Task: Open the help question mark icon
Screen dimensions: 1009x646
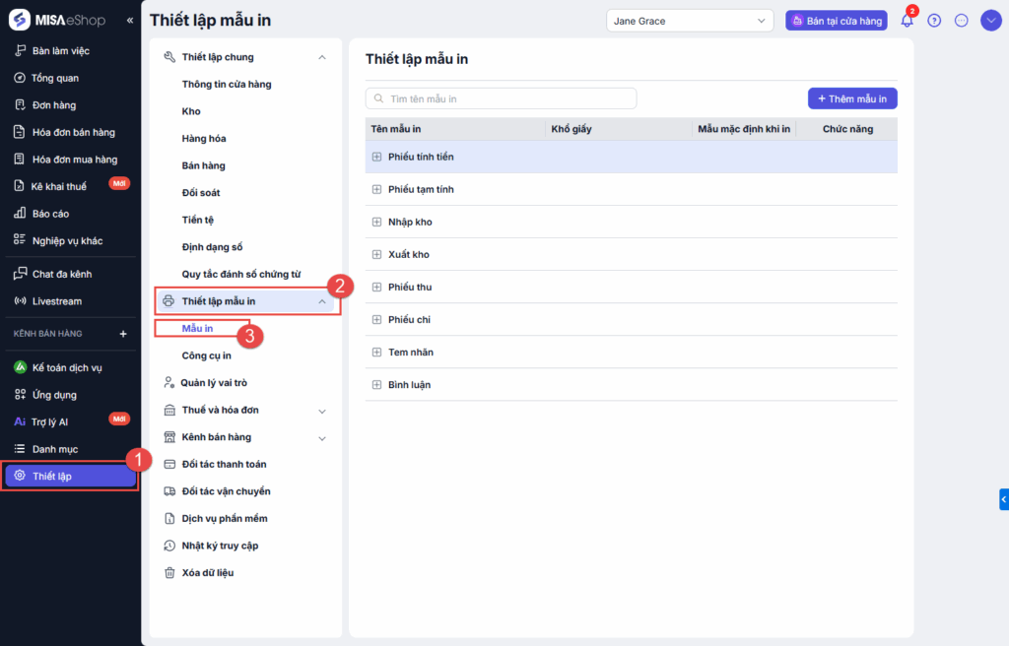Action: click(x=934, y=21)
